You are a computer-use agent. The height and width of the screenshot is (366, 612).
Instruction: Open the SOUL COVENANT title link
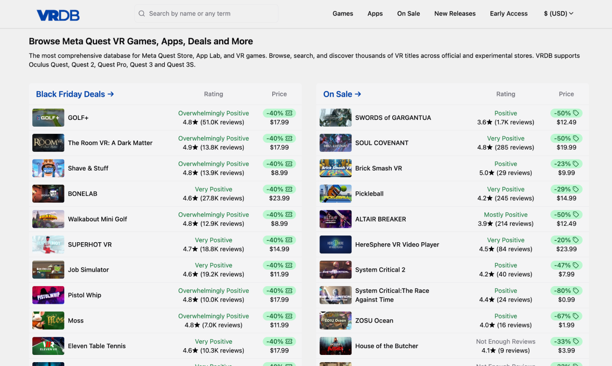pos(382,143)
